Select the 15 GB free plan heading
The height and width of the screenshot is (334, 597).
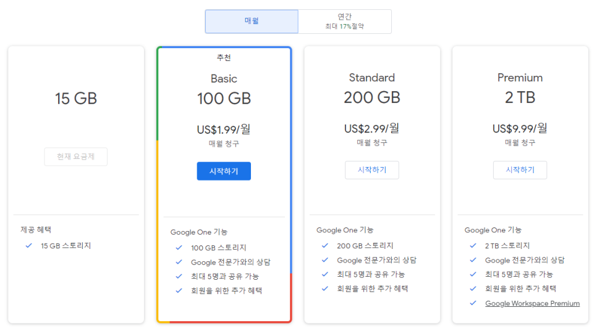pyautogui.click(x=76, y=99)
